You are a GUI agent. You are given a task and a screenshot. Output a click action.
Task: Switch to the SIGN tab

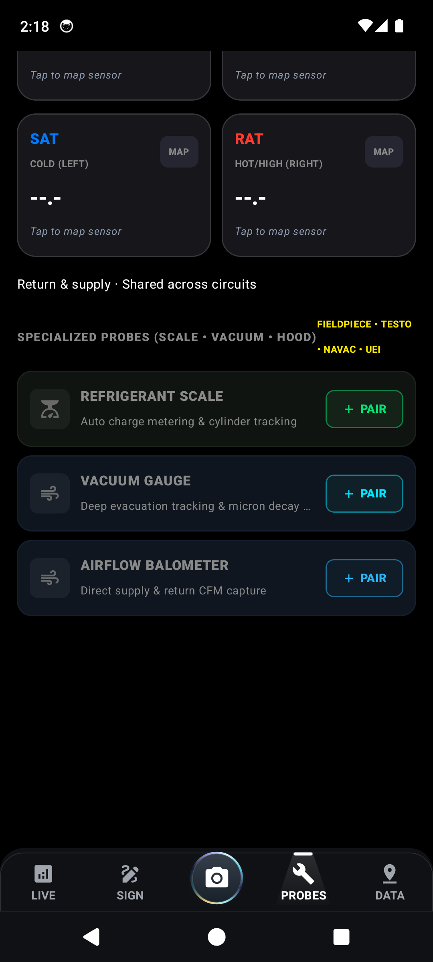[130, 882]
